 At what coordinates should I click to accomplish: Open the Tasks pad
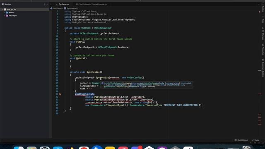tap(255, 140)
